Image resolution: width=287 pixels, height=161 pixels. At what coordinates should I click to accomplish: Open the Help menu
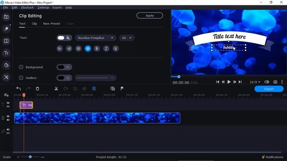69,8
